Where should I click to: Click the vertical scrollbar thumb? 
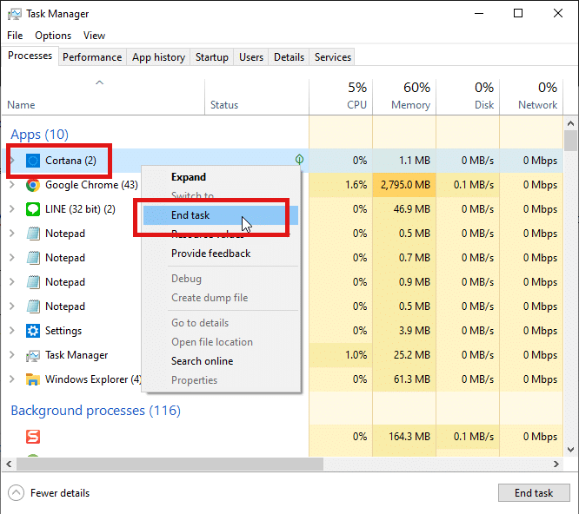point(570,141)
